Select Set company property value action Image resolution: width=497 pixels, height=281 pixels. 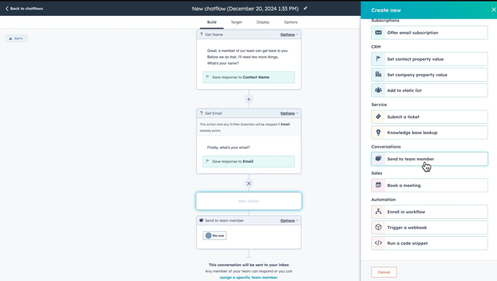[x=429, y=75]
